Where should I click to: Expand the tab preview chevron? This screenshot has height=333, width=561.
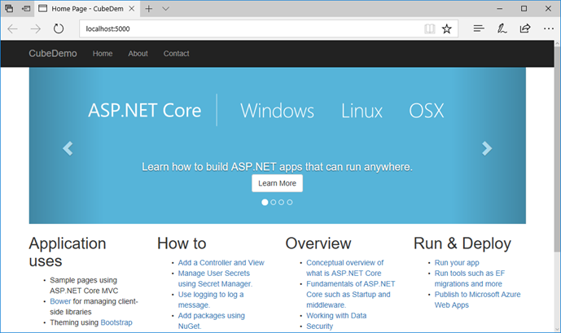click(x=166, y=8)
